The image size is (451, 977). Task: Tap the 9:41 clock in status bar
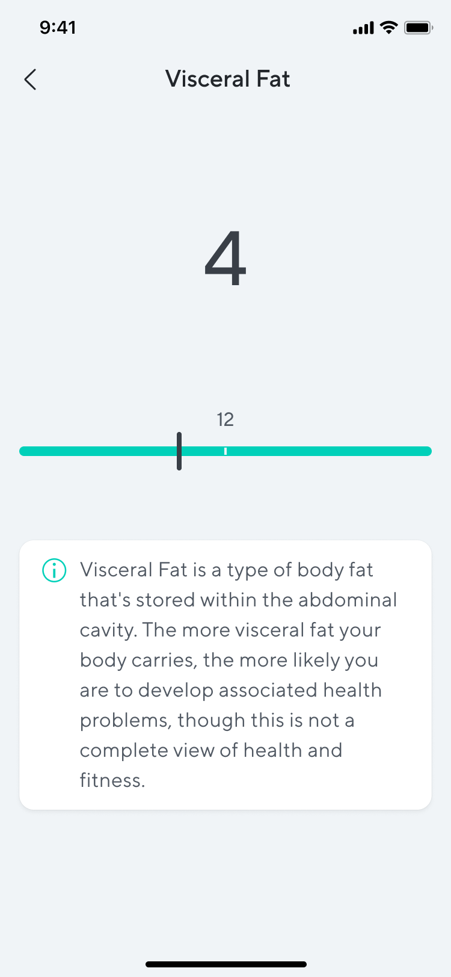(x=58, y=28)
